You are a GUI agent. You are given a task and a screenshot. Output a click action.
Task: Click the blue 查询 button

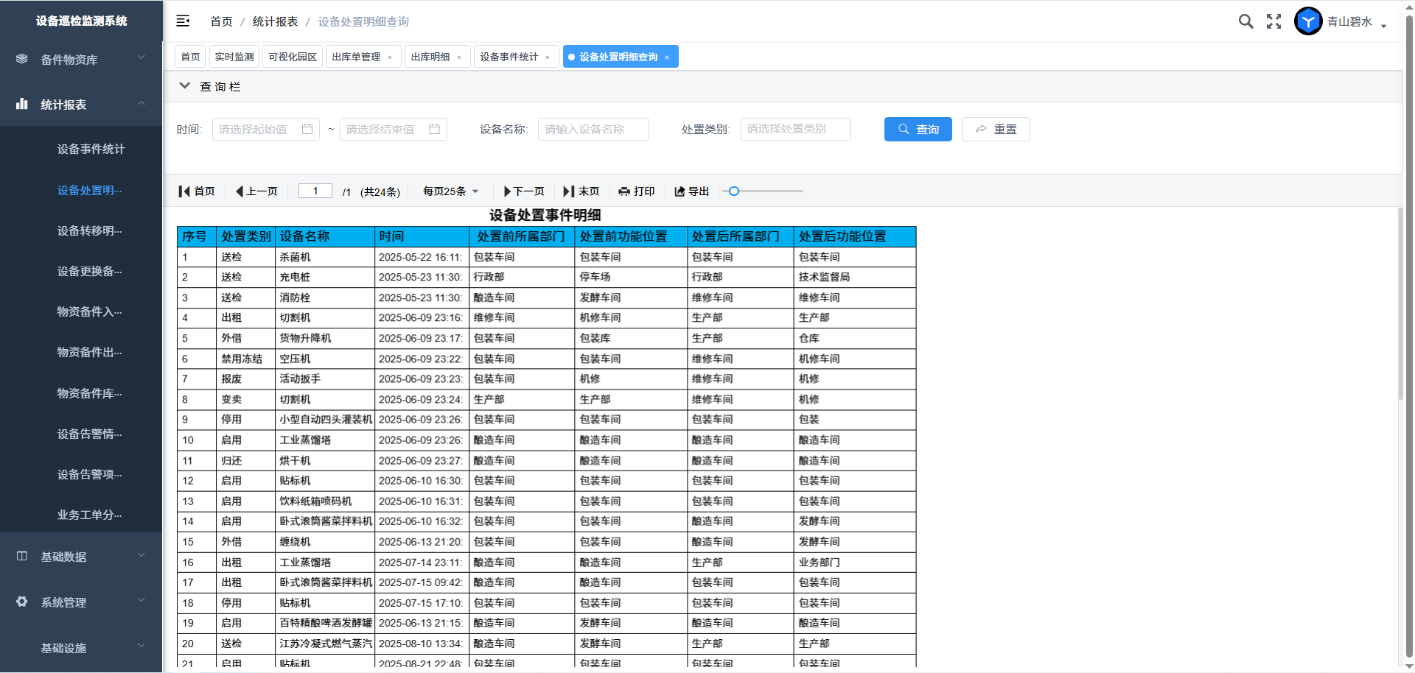tap(918, 129)
